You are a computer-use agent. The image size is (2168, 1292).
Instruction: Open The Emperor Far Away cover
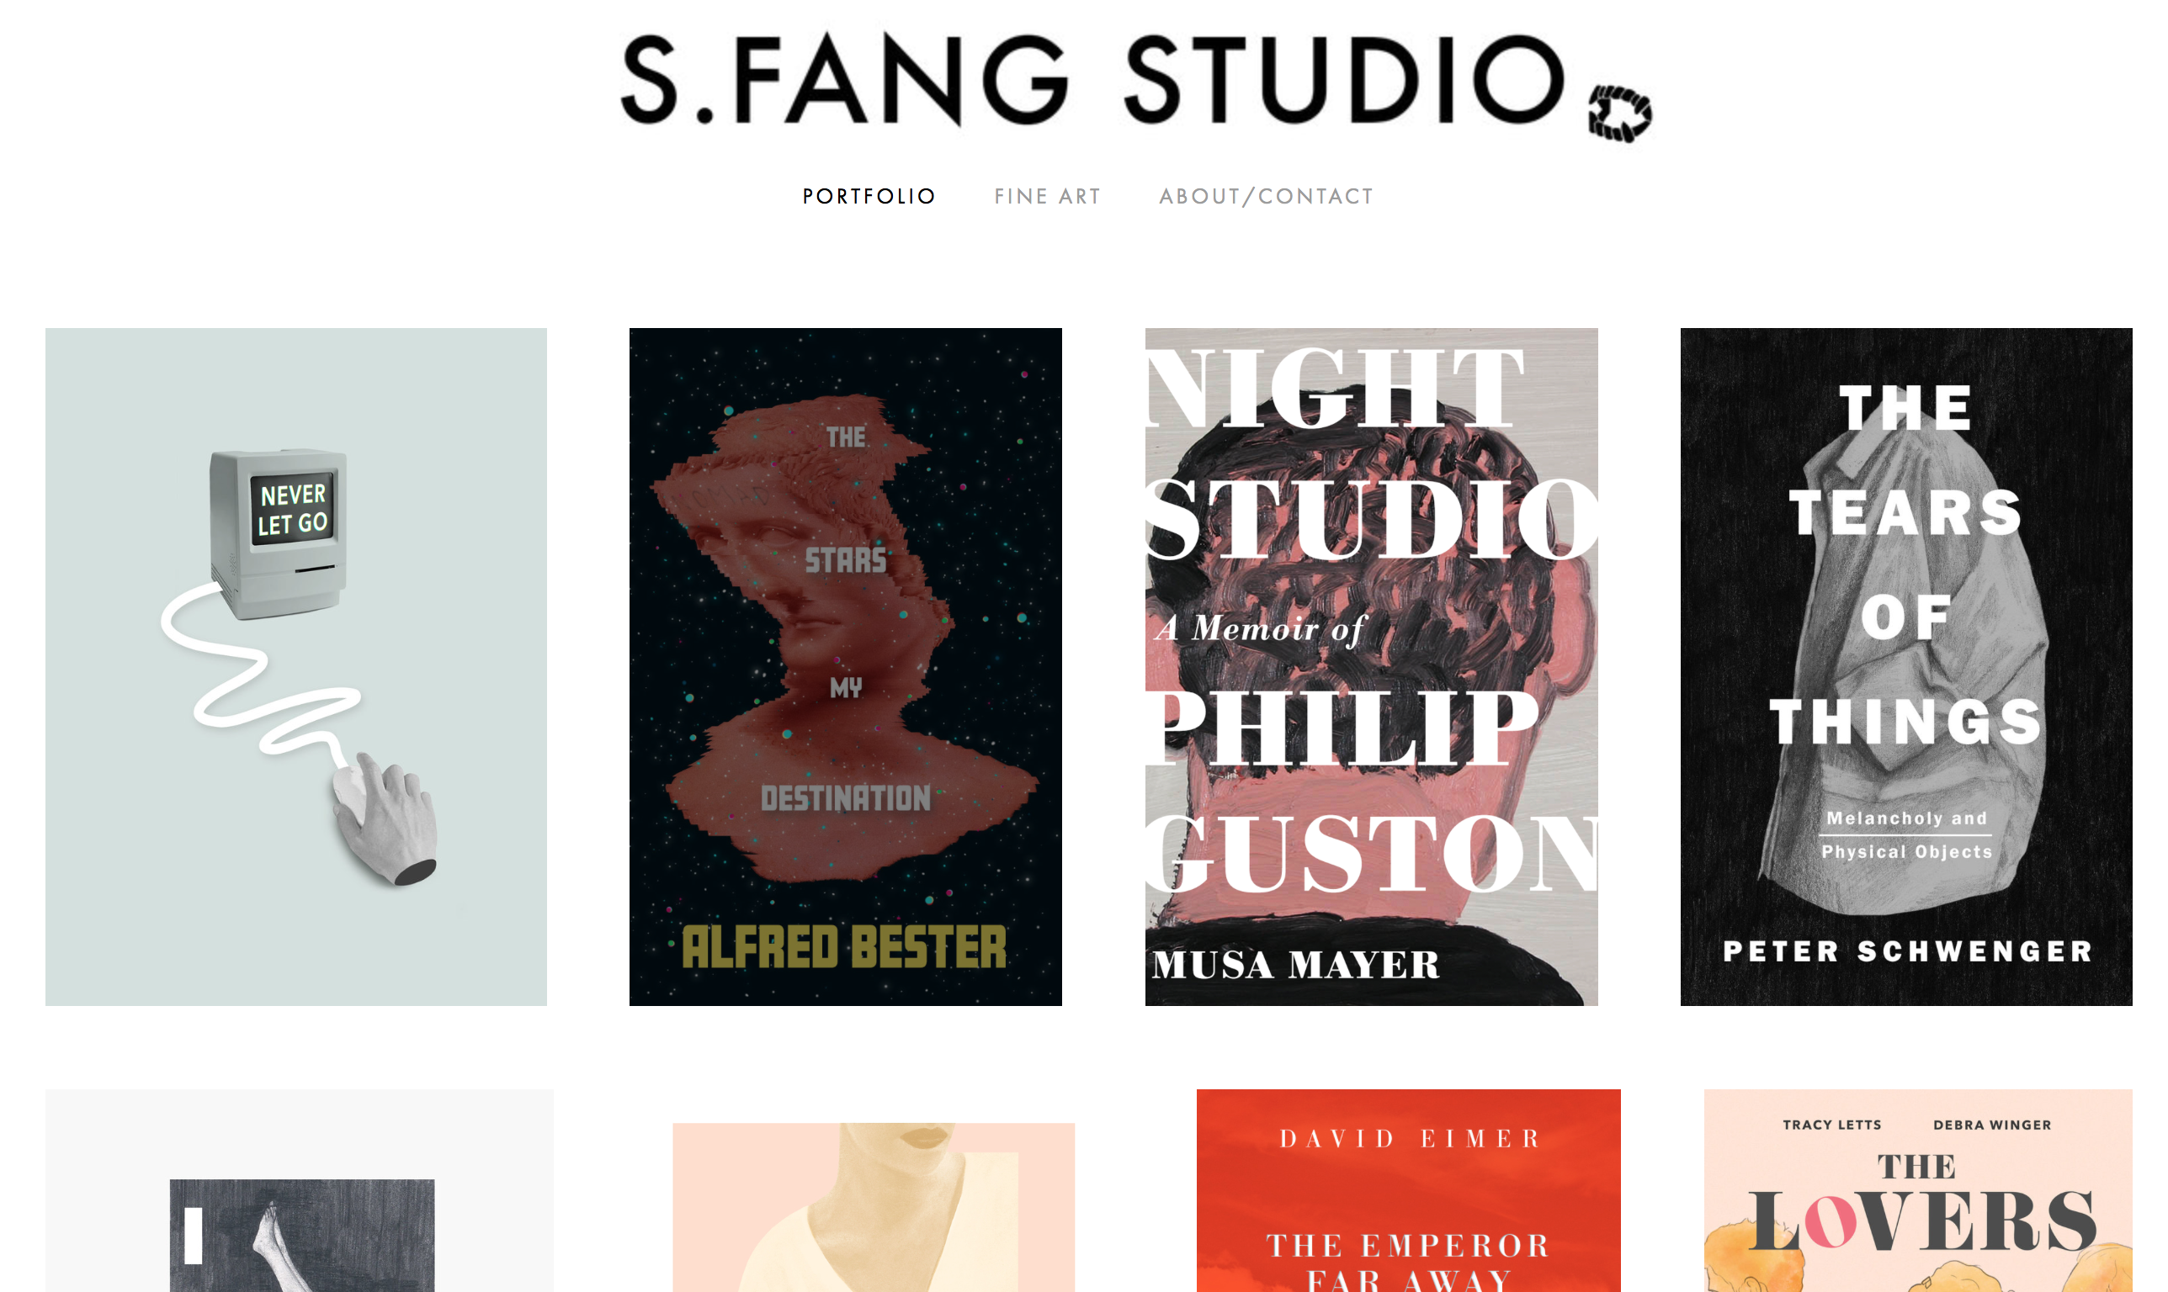pos(1409,1190)
